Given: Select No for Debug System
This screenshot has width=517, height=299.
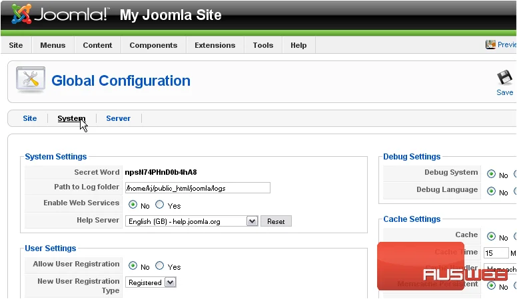Looking at the screenshot, I should tap(491, 173).
